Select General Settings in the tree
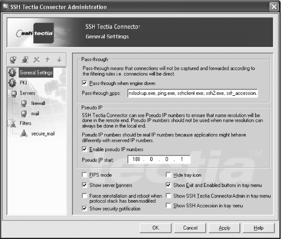This screenshot has height=239, width=281. point(36,73)
